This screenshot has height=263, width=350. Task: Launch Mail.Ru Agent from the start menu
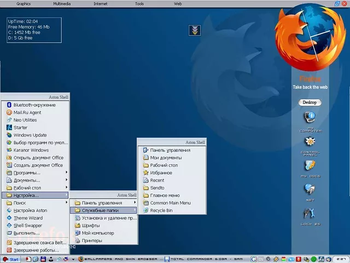pyautogui.click(x=27, y=112)
